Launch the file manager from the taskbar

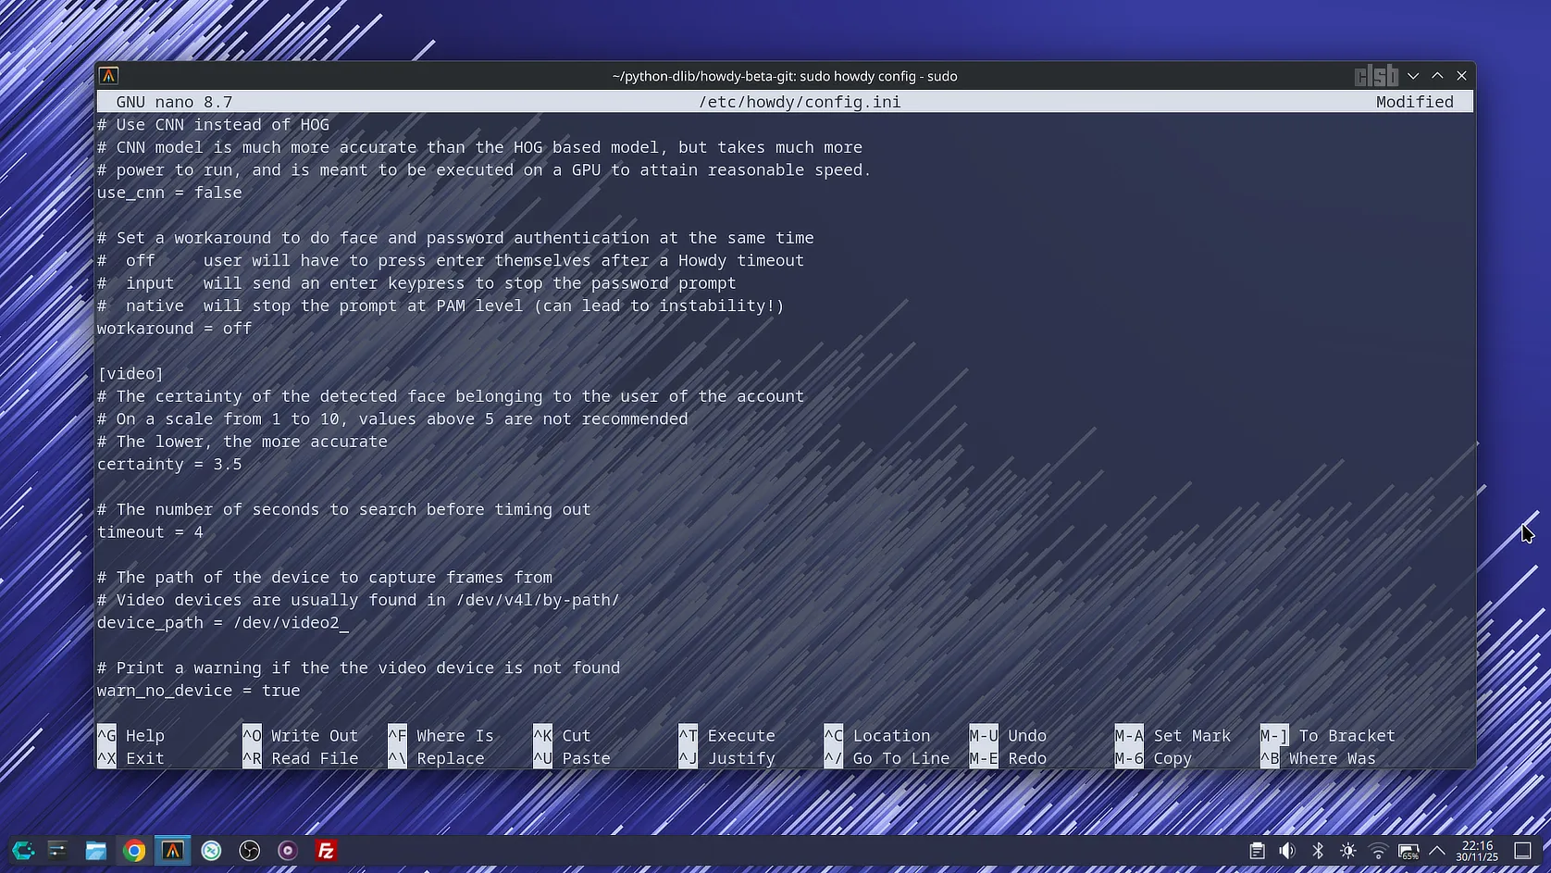pyautogui.click(x=95, y=851)
